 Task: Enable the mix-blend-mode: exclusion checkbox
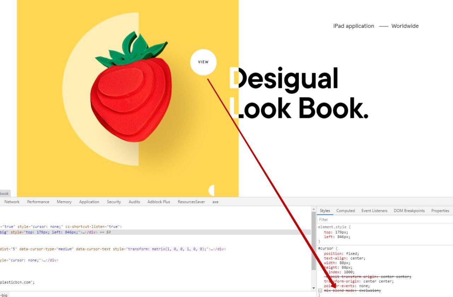pos(320,290)
